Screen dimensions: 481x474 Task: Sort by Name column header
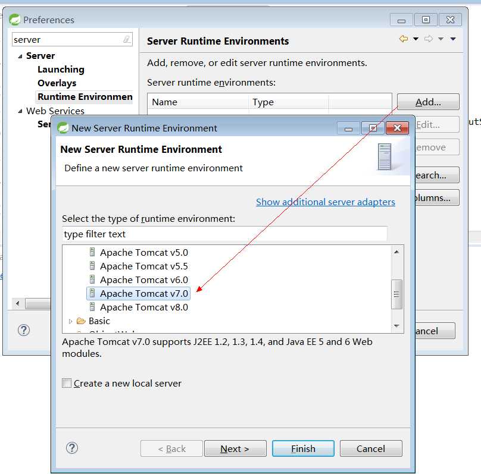(x=198, y=102)
